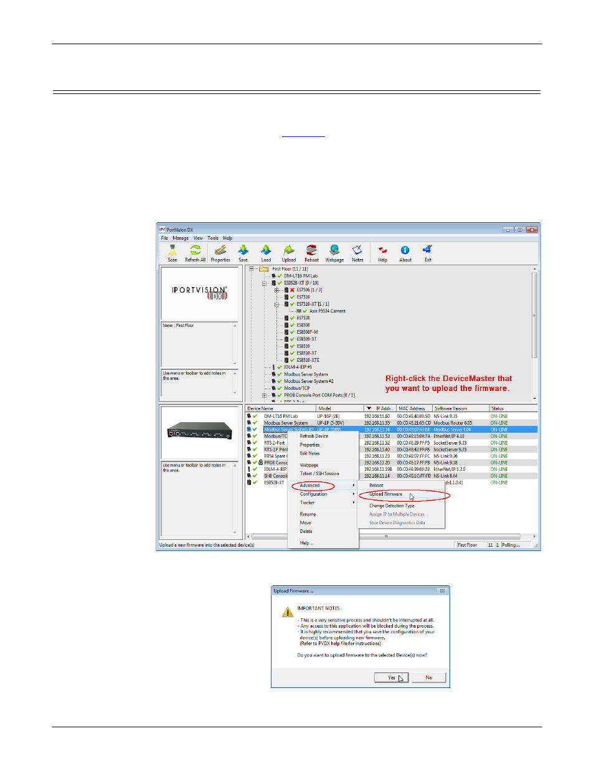Click the warning icon in Upload Firmware dialog
594x769 pixels.
[288, 612]
